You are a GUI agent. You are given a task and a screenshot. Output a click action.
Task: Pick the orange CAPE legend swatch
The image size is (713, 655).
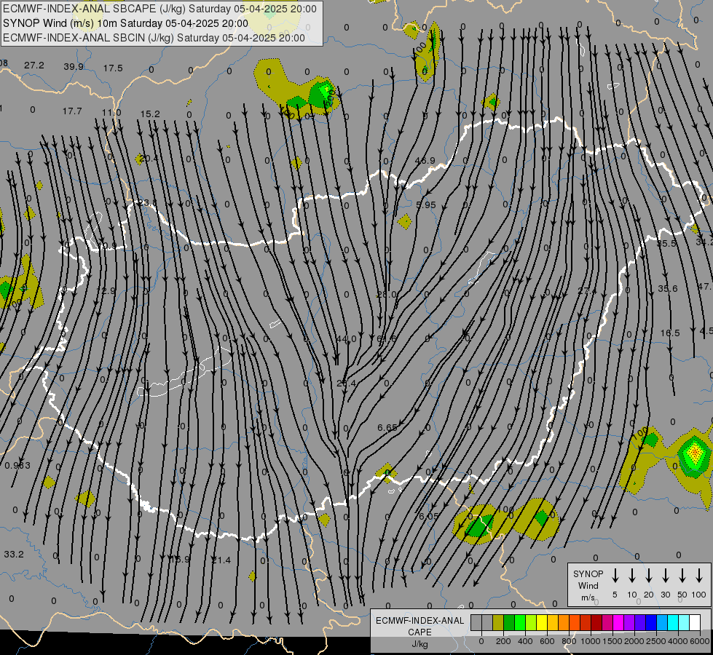[564, 623]
